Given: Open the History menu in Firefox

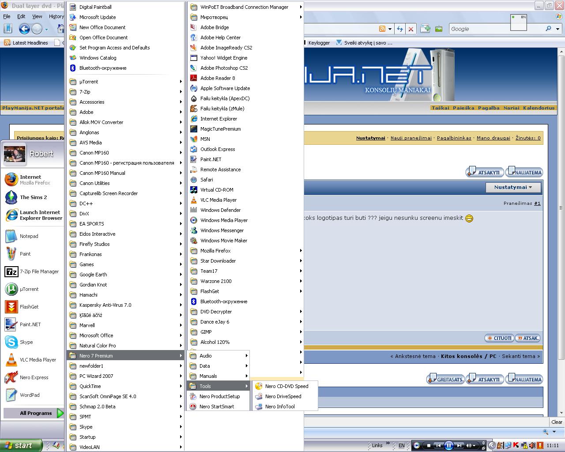Looking at the screenshot, I should 56,16.
